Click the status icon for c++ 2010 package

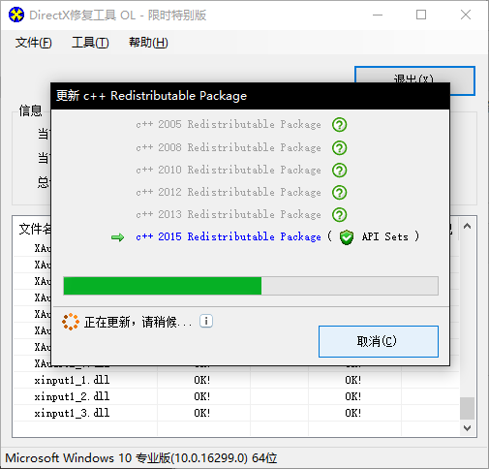(x=339, y=171)
